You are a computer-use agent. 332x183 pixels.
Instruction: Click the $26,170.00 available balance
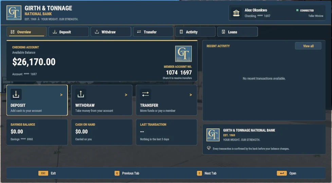[34, 62]
